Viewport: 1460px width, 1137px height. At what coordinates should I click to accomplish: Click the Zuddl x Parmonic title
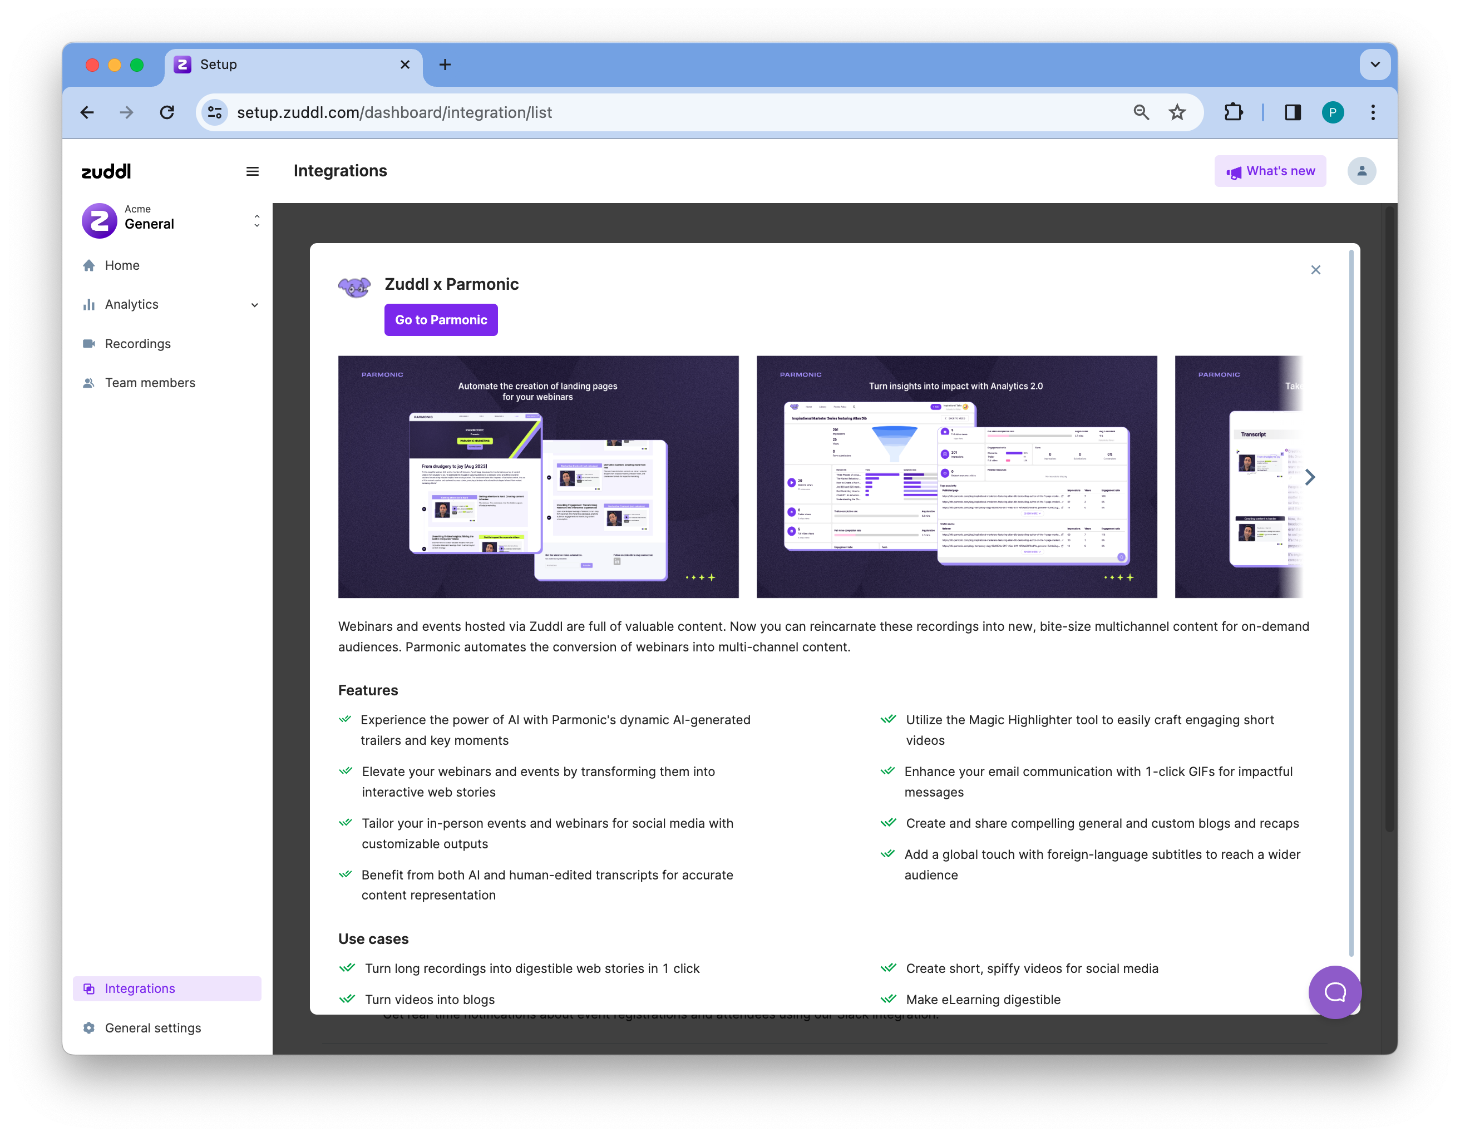[x=452, y=285]
